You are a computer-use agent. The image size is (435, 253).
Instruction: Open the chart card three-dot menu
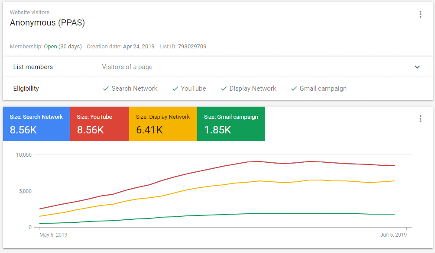point(420,119)
